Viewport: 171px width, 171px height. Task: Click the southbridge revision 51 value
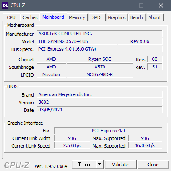[155, 67]
